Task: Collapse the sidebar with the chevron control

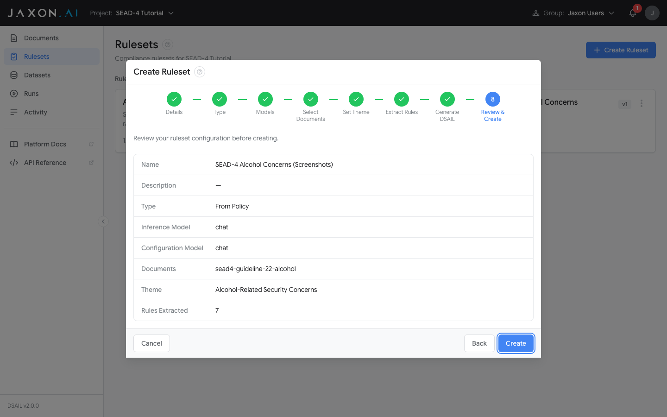Action: click(x=103, y=221)
